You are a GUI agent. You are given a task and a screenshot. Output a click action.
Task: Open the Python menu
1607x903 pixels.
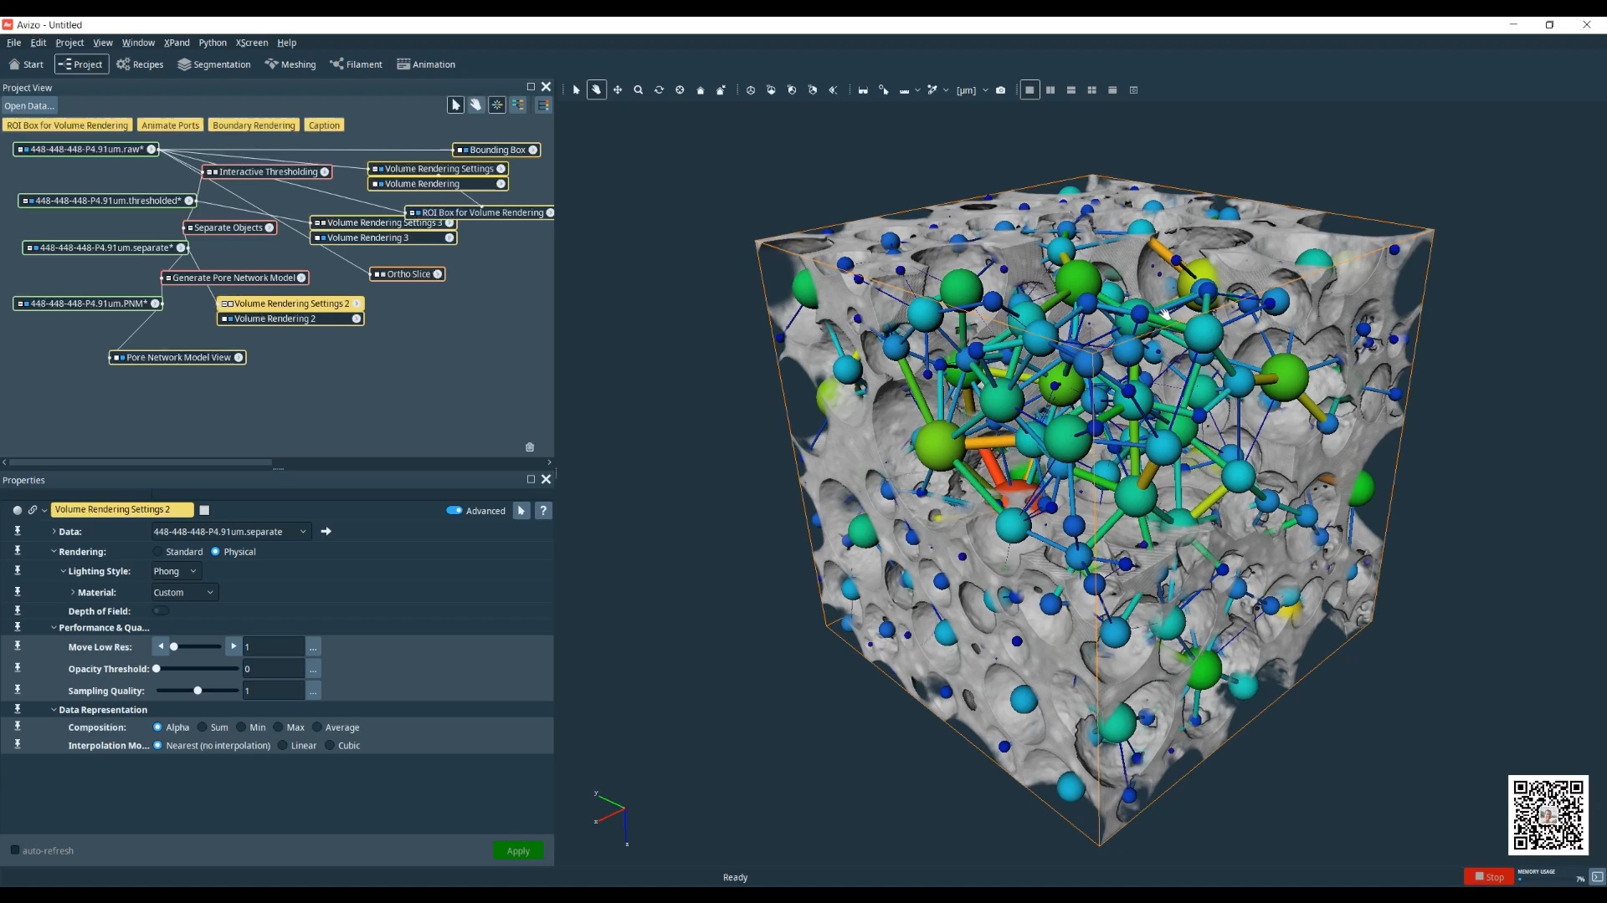coord(213,43)
